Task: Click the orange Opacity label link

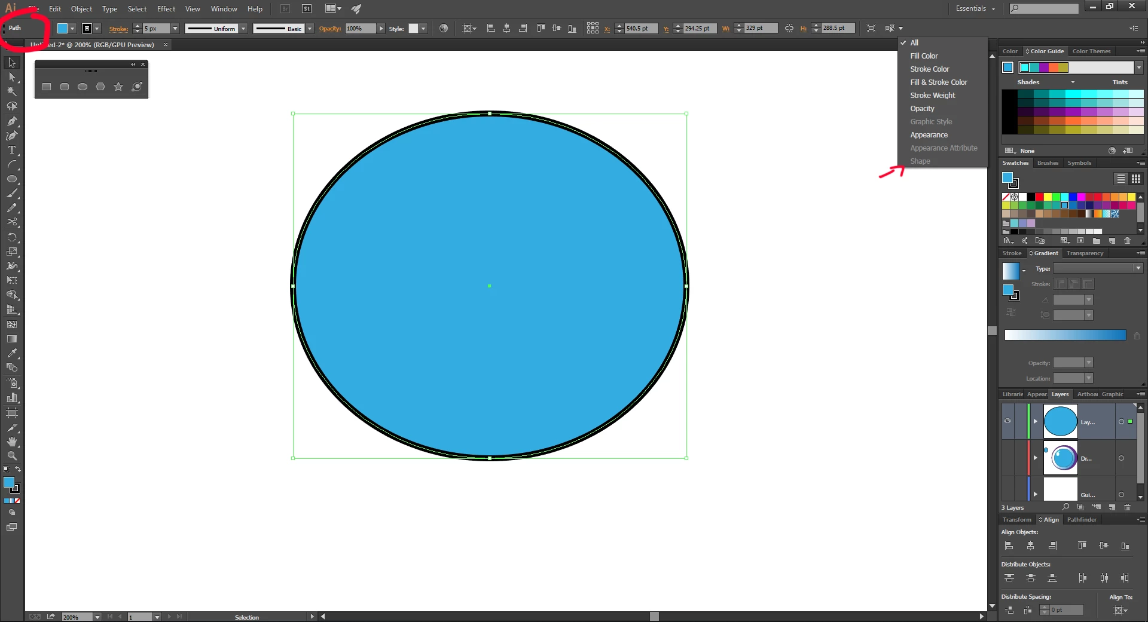Action: pyautogui.click(x=330, y=29)
